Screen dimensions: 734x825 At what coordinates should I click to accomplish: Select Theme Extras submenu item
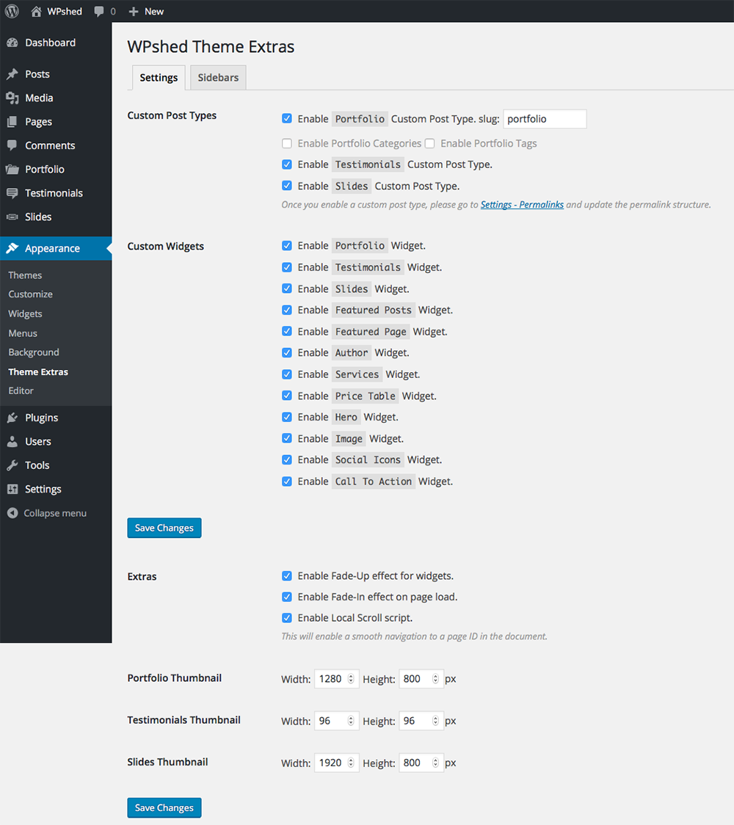38,371
